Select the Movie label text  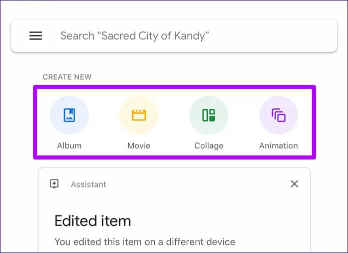(x=139, y=145)
